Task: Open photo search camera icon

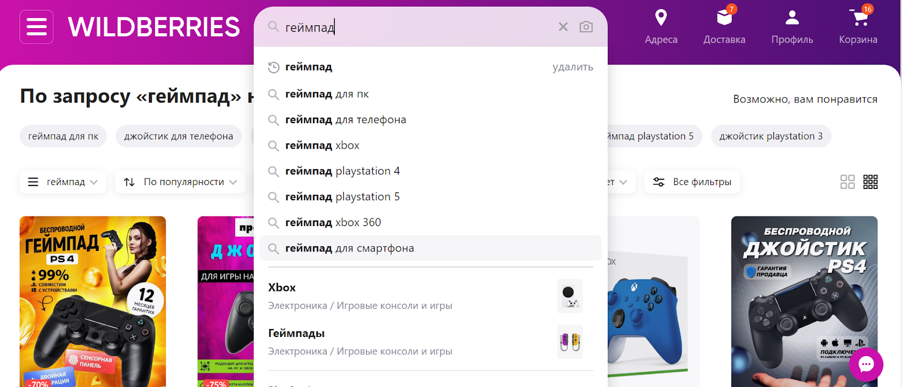Action: [x=586, y=26]
